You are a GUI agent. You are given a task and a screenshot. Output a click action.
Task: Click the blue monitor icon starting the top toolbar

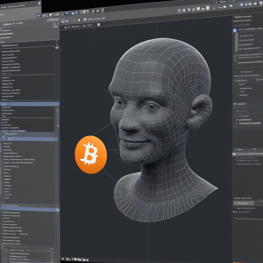click(39, 16)
